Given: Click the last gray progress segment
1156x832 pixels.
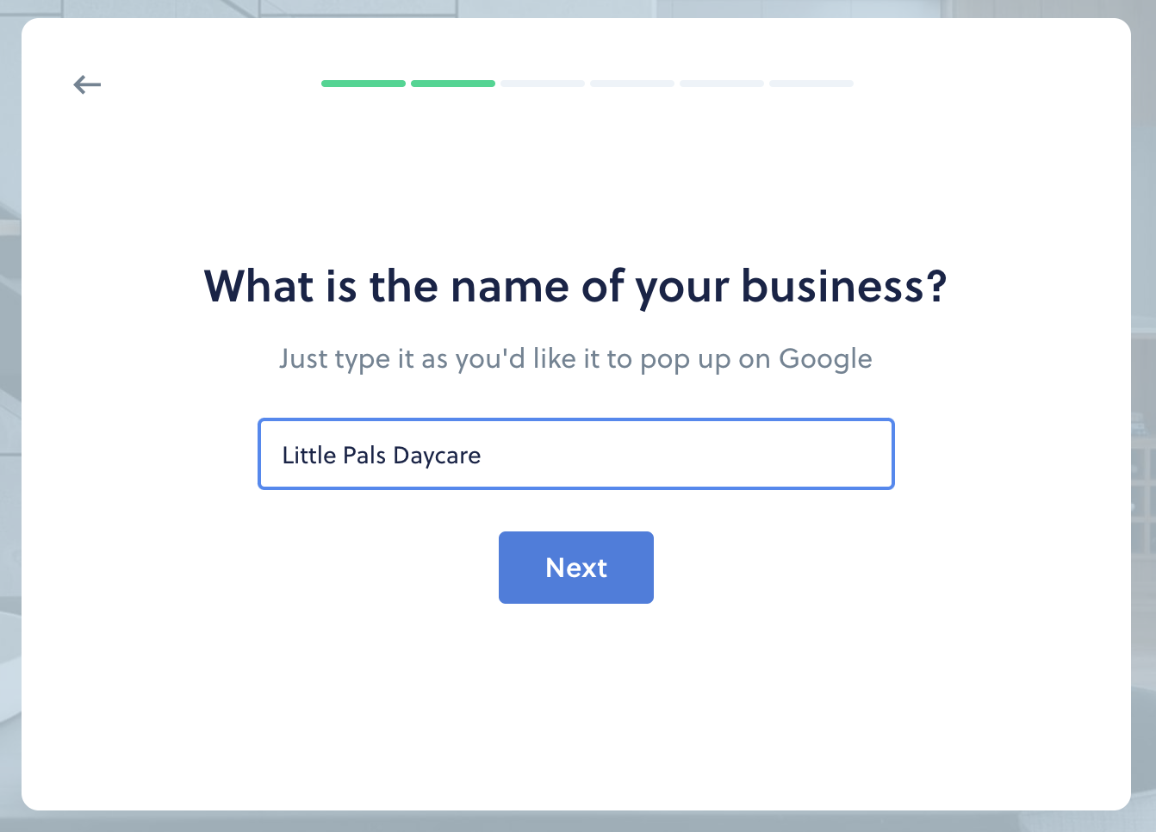Looking at the screenshot, I should click(811, 84).
